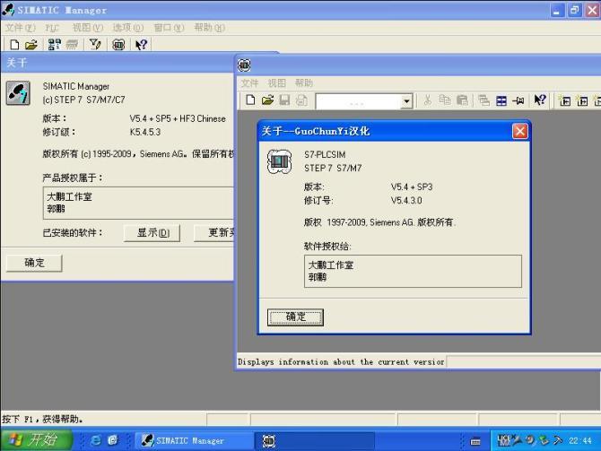
Task: Click the SIMATIC Manager taskbar button
Action: (x=195, y=440)
